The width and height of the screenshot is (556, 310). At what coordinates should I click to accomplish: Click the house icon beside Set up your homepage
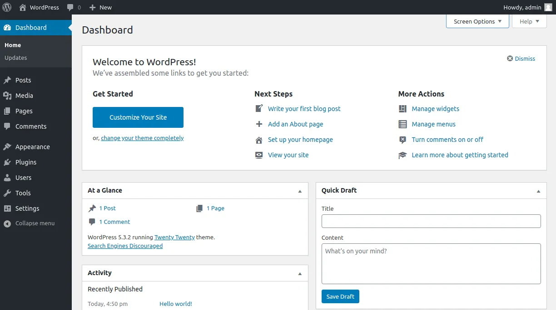259,140
